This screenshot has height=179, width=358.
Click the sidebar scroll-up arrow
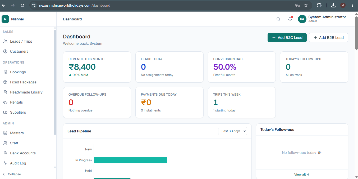coord(55,28)
